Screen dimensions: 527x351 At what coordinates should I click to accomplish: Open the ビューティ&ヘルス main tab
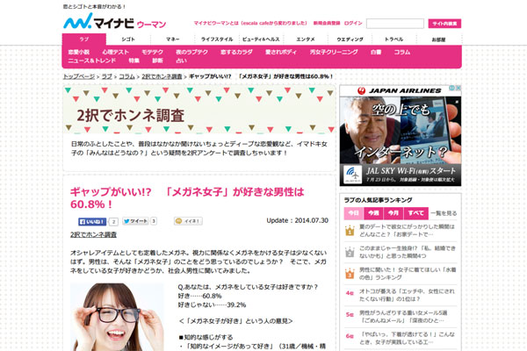click(261, 39)
